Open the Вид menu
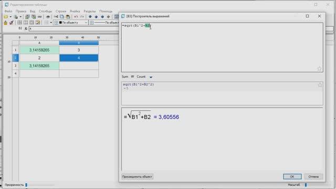Screen dimensions: 336x189 tap(33, 11)
